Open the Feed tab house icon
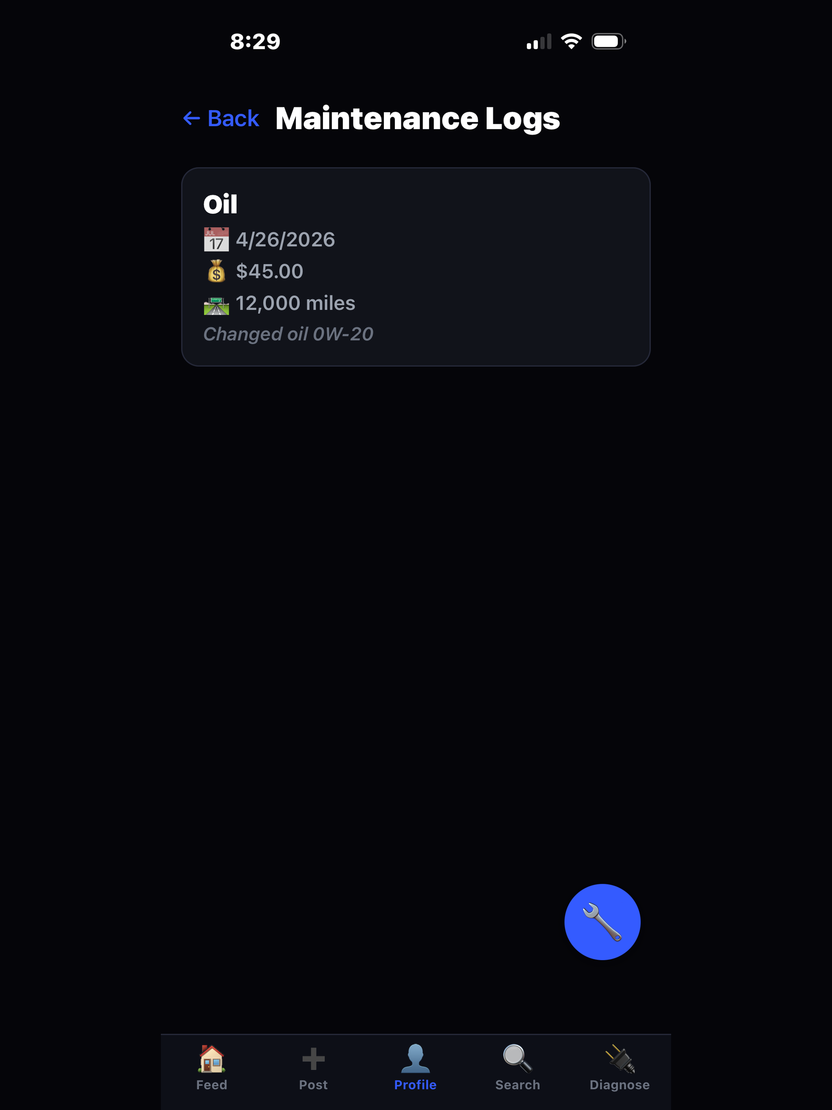 click(x=212, y=1058)
